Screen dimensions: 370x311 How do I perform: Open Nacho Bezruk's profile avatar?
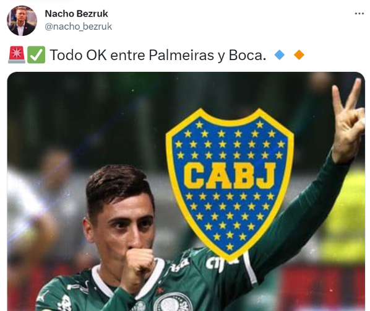coord(22,20)
